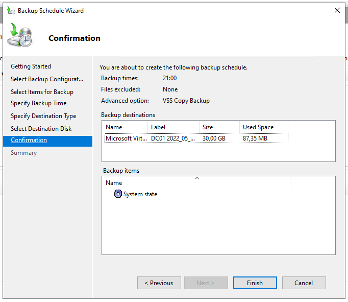This screenshot has height=302, width=348.
Task: Open the Specify Backup Time step
Action: (x=39, y=103)
